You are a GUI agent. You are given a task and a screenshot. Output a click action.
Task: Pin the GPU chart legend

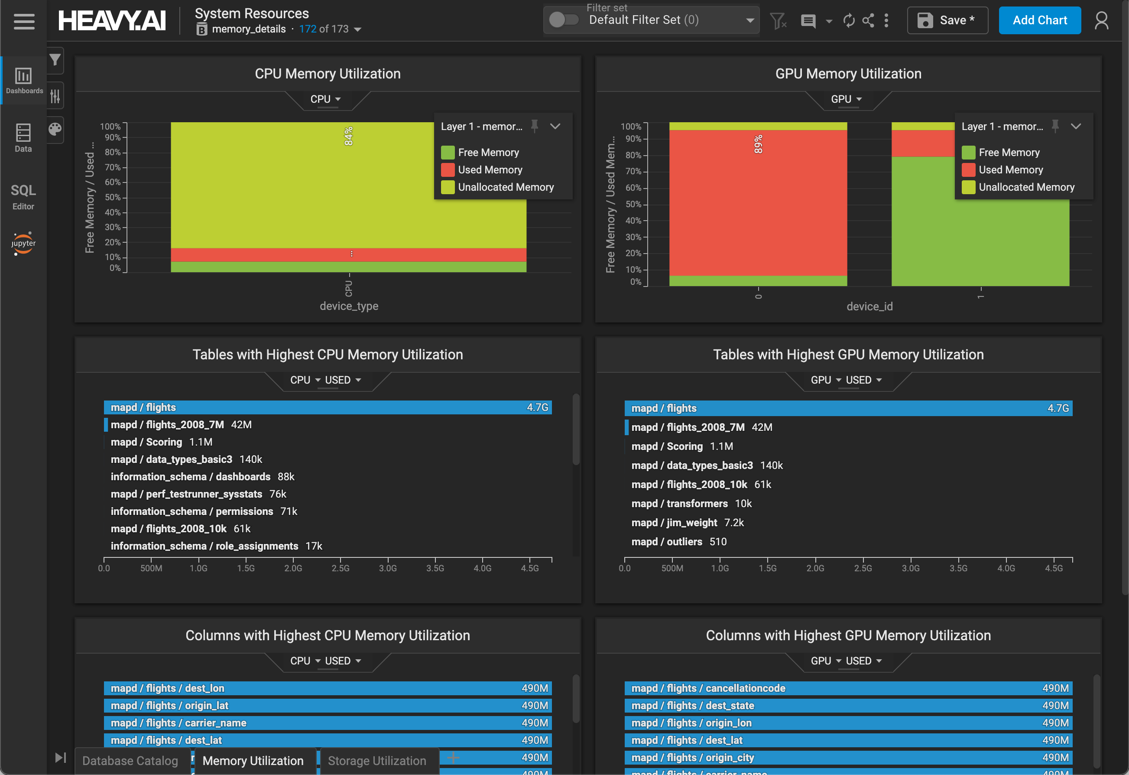(x=1055, y=126)
